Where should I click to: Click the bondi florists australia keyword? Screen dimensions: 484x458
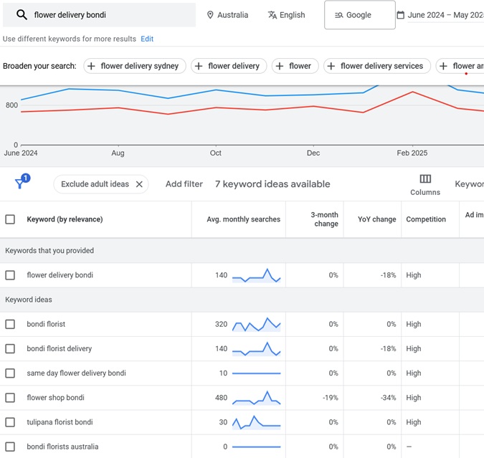coord(62,447)
